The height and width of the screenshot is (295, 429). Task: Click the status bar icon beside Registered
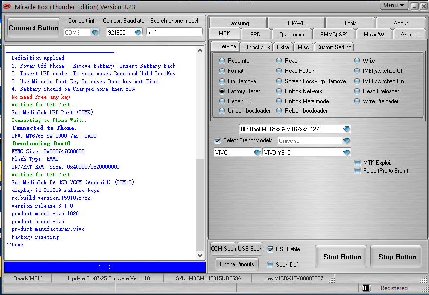366,288
